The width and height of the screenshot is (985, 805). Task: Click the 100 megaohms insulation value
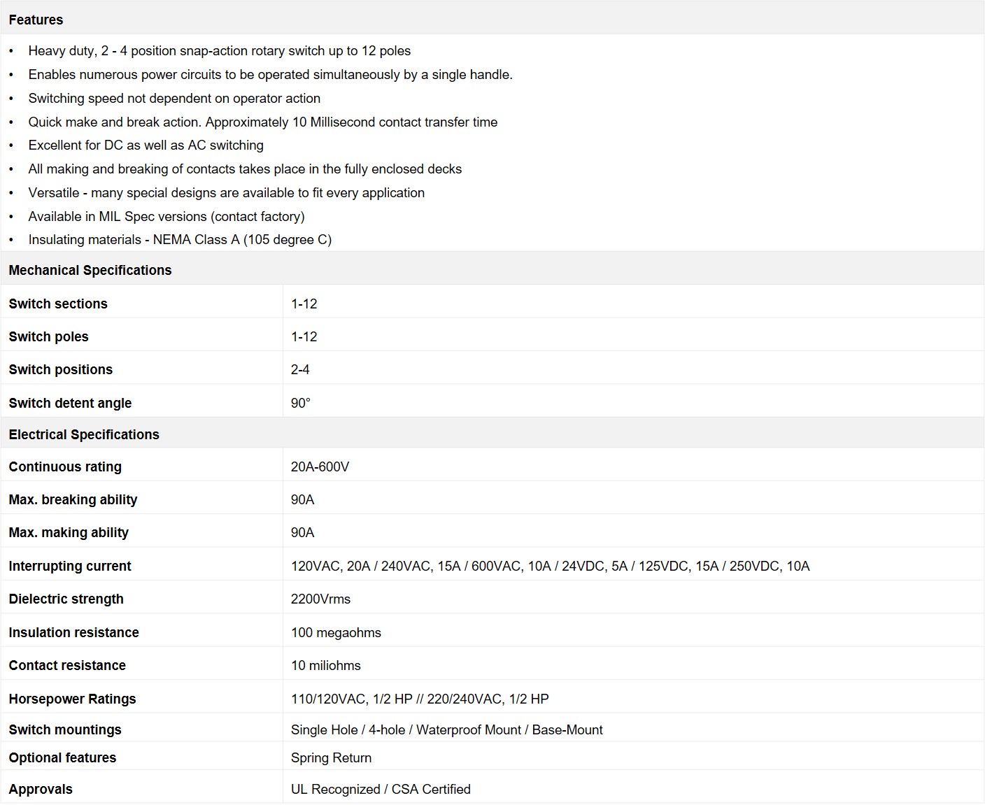tap(336, 632)
